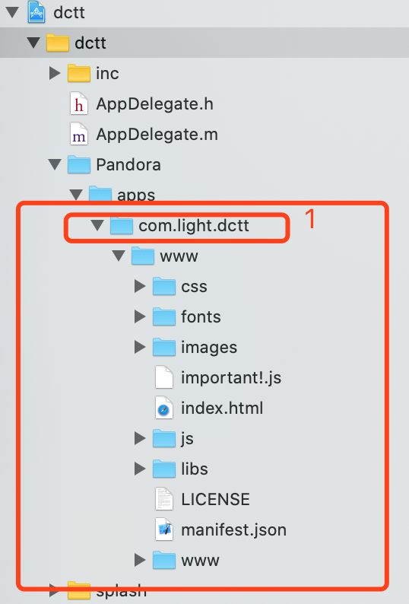Image resolution: width=409 pixels, height=604 pixels.
Task: Collapse the apps folder
Action: (x=76, y=195)
